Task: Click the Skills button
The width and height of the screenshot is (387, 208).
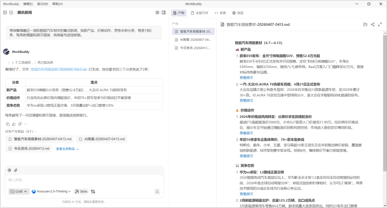Action: pyautogui.click(x=81, y=191)
